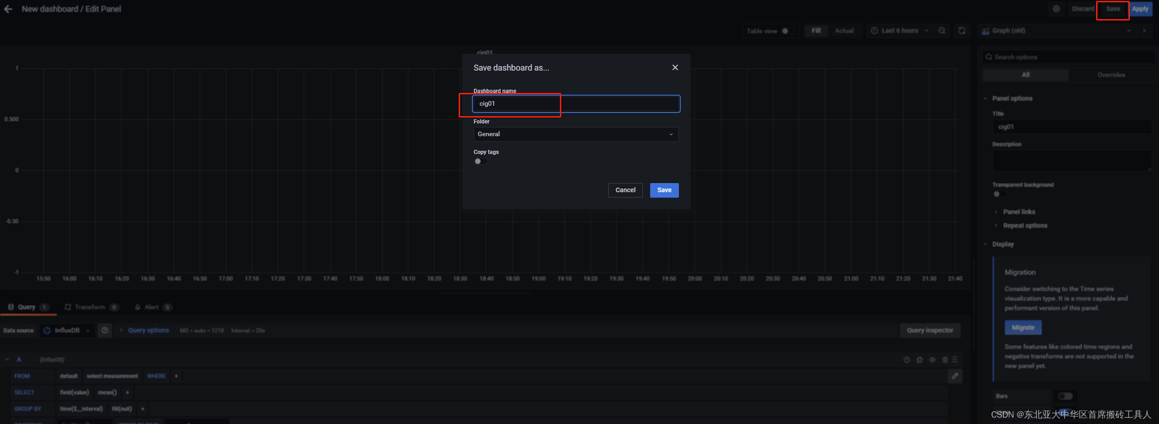Screen dimensions: 1159x424
Task: Click the zoom out time range icon
Action: point(942,31)
